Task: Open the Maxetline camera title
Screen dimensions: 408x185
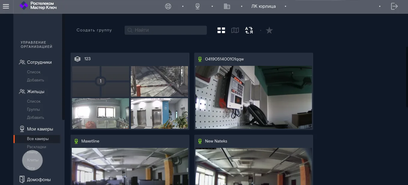Action: coord(90,141)
